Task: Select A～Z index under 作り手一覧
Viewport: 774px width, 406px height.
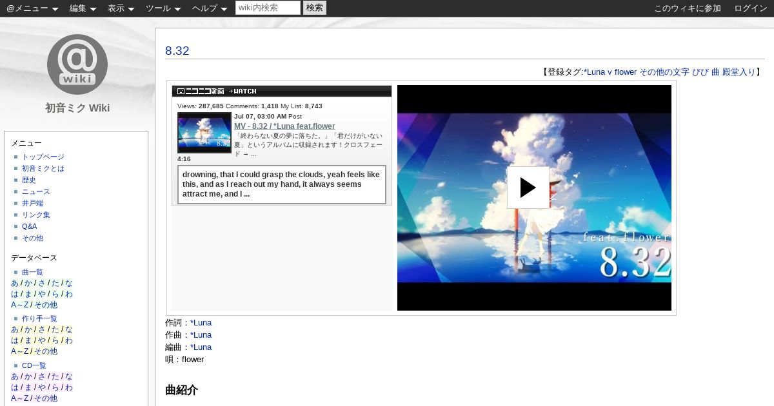Action: 19,351
